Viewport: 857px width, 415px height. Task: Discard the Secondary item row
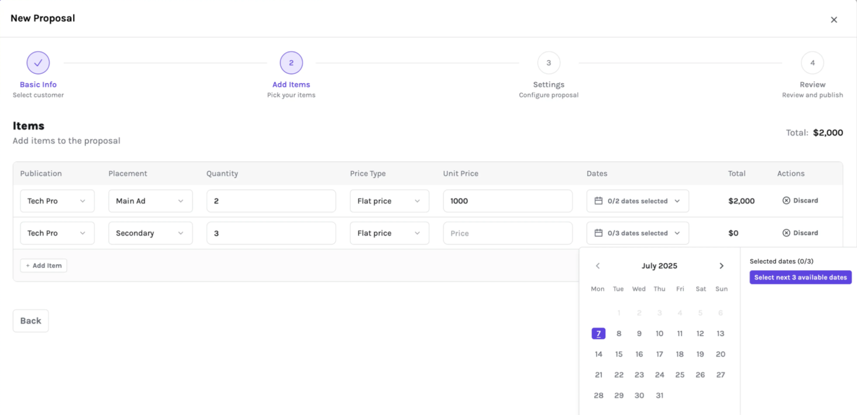click(x=800, y=233)
